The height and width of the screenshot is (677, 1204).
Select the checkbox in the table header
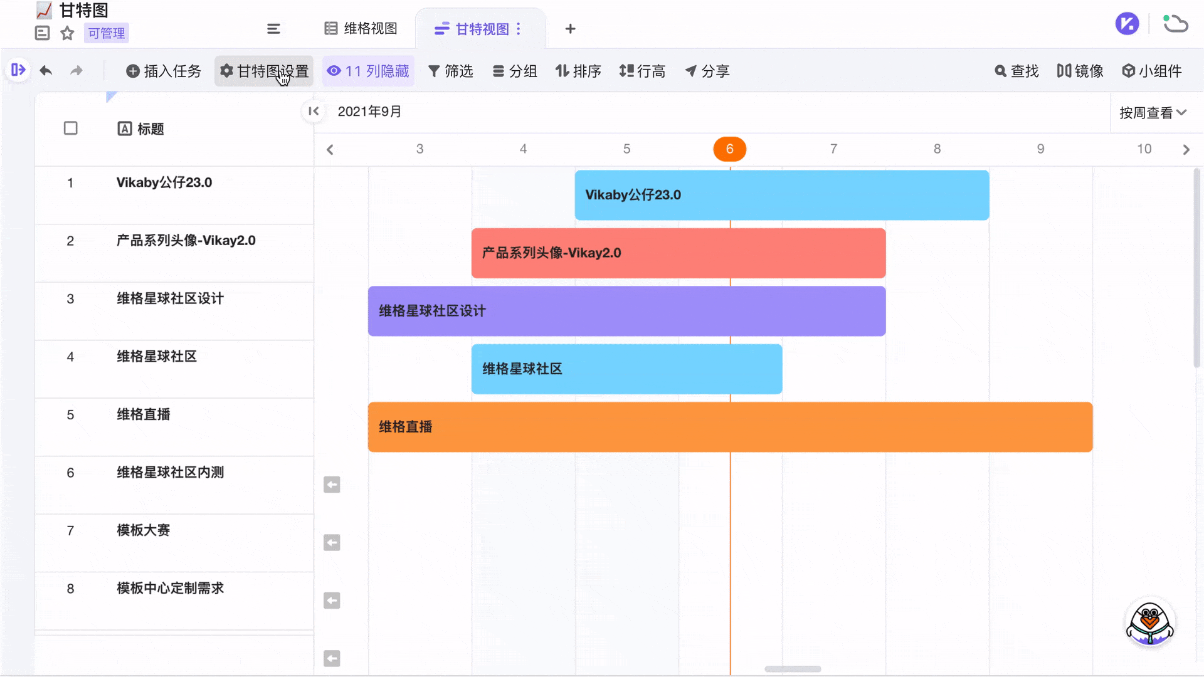(x=70, y=128)
